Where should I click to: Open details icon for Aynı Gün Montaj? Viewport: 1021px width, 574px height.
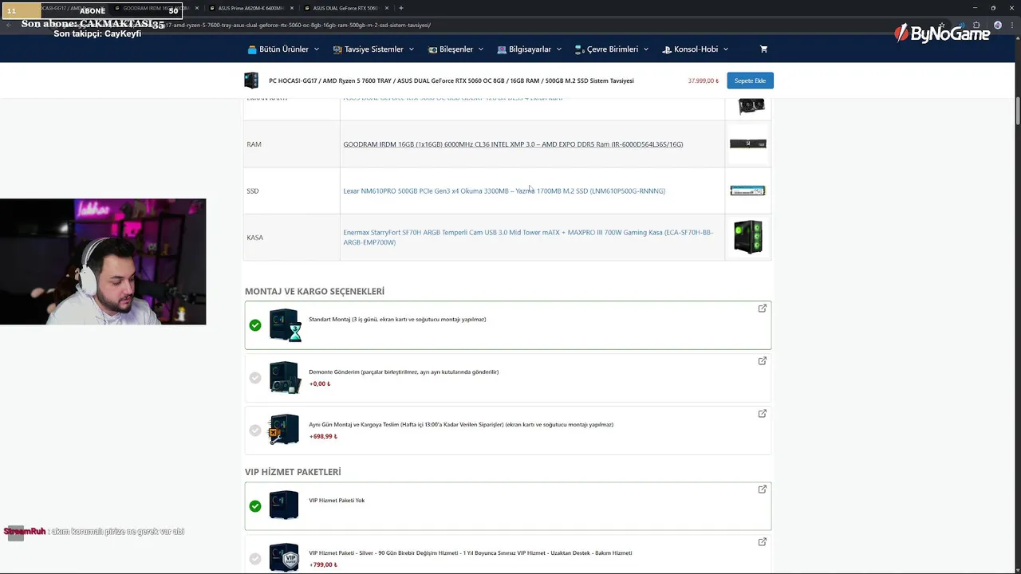[x=763, y=413]
